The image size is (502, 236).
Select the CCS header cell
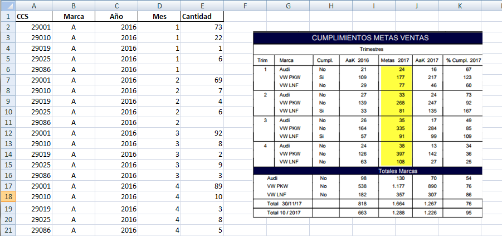[x=33, y=16]
